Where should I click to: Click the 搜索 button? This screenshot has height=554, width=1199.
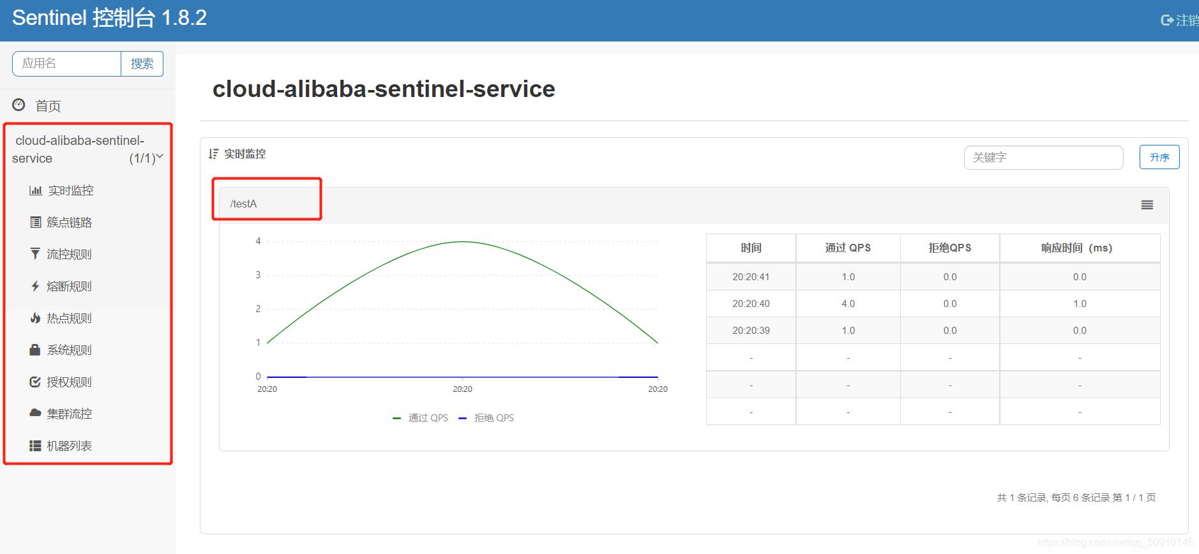(142, 64)
